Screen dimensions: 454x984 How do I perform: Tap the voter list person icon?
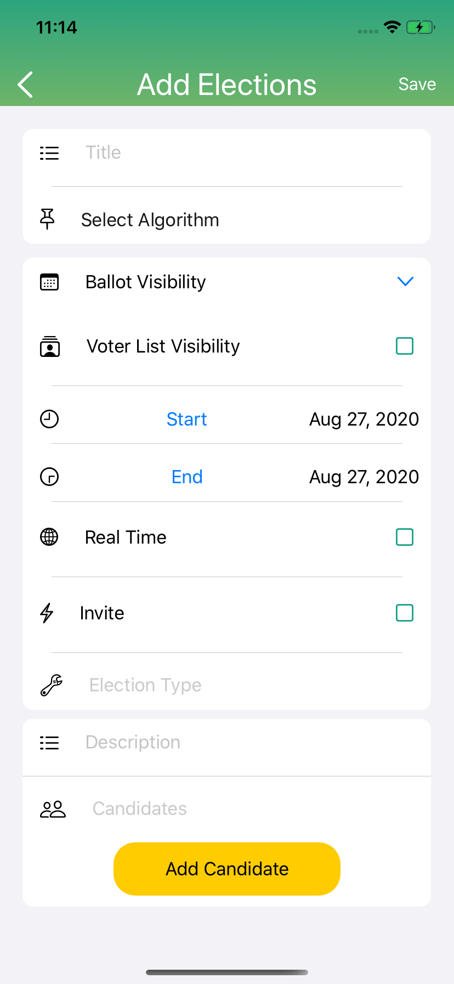coord(50,346)
